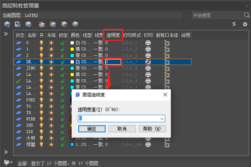Click the new viewport freeze icon for layer 1
This screenshot has width=251, height=167.
tap(167, 49)
